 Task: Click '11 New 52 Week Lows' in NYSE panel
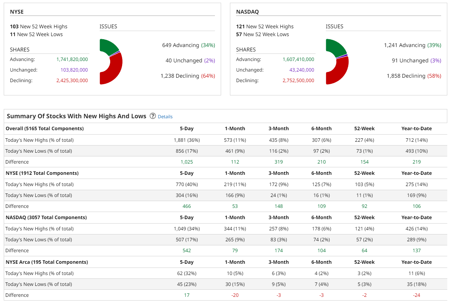coord(36,34)
